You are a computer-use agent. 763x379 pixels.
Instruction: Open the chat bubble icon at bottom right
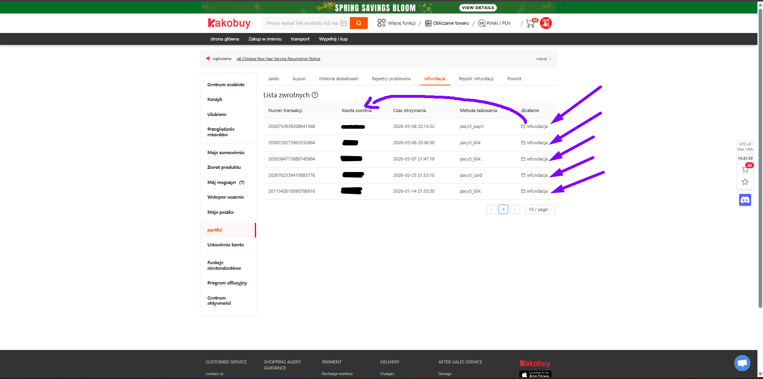tap(742, 363)
